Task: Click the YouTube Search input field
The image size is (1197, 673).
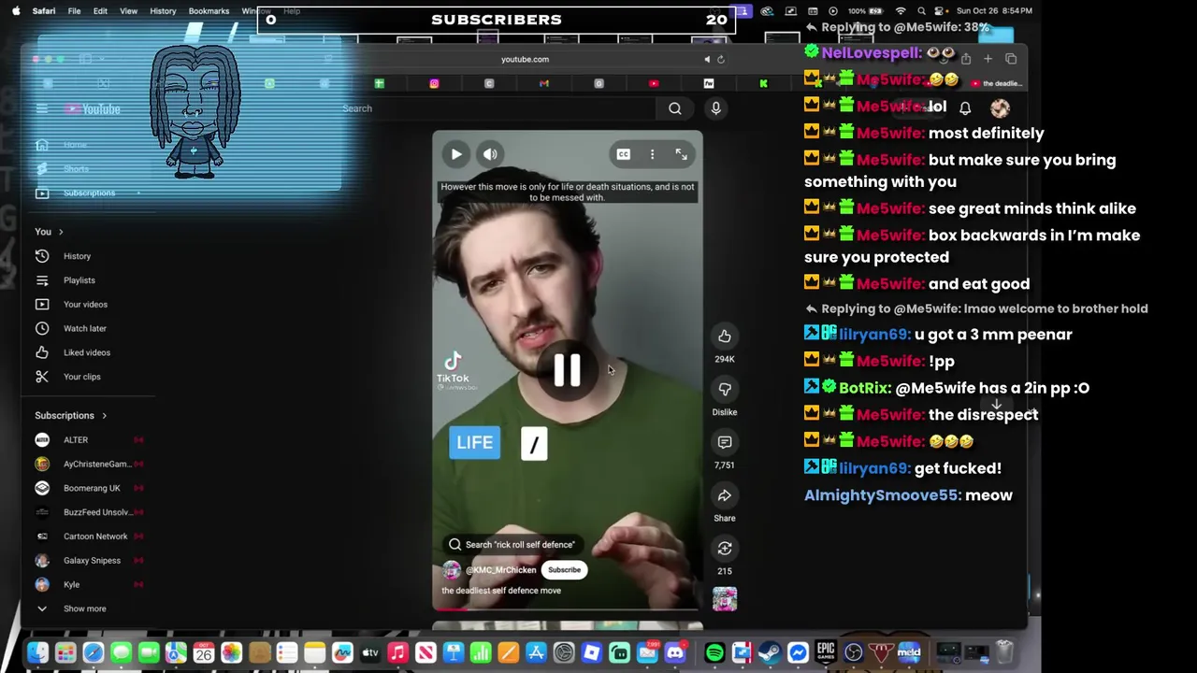Action: [x=496, y=108]
